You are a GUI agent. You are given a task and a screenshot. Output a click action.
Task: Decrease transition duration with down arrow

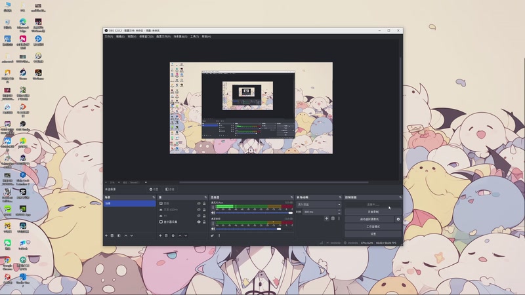point(339,214)
